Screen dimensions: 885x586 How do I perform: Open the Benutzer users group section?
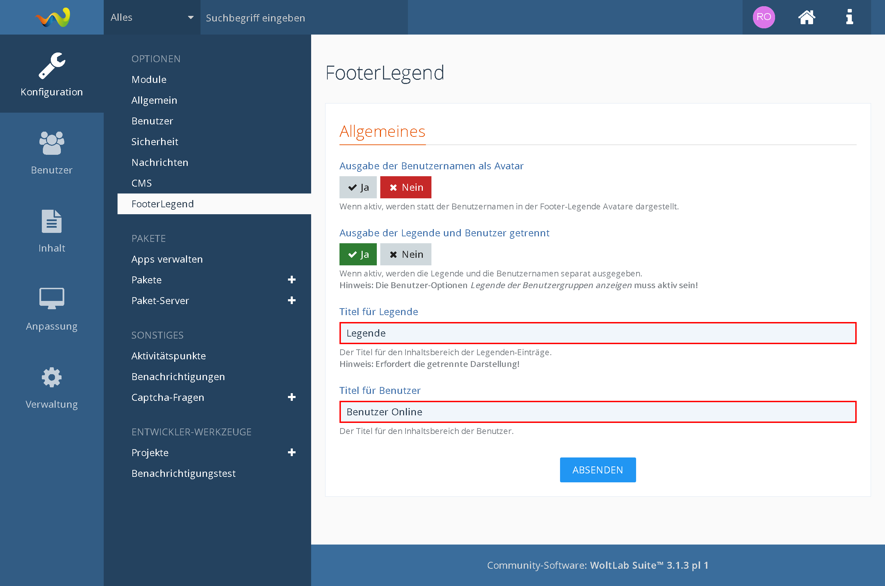pos(52,152)
